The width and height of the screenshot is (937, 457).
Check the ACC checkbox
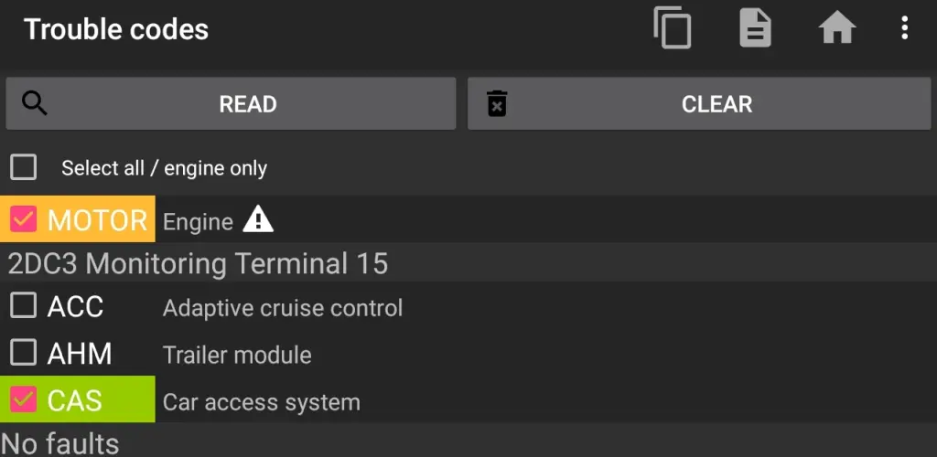(23, 305)
